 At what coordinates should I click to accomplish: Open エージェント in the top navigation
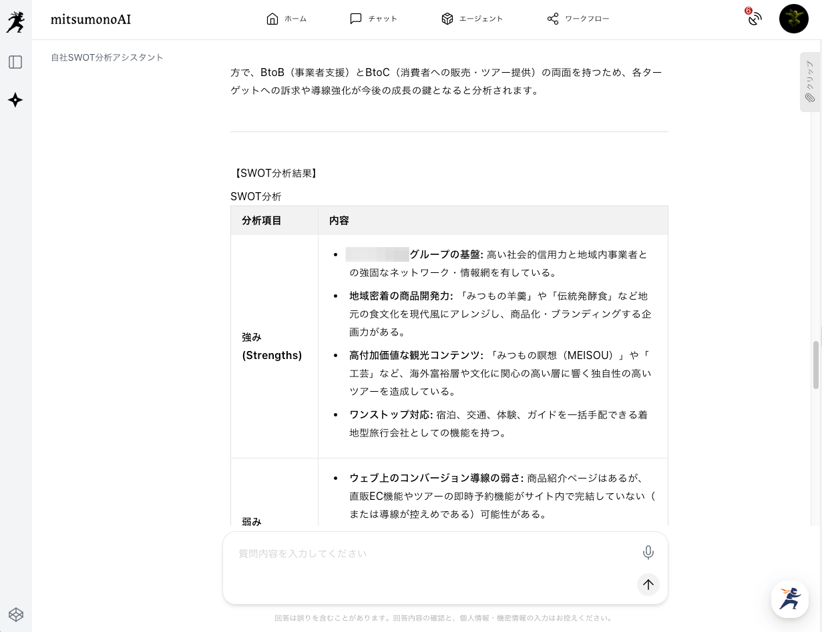click(x=472, y=19)
